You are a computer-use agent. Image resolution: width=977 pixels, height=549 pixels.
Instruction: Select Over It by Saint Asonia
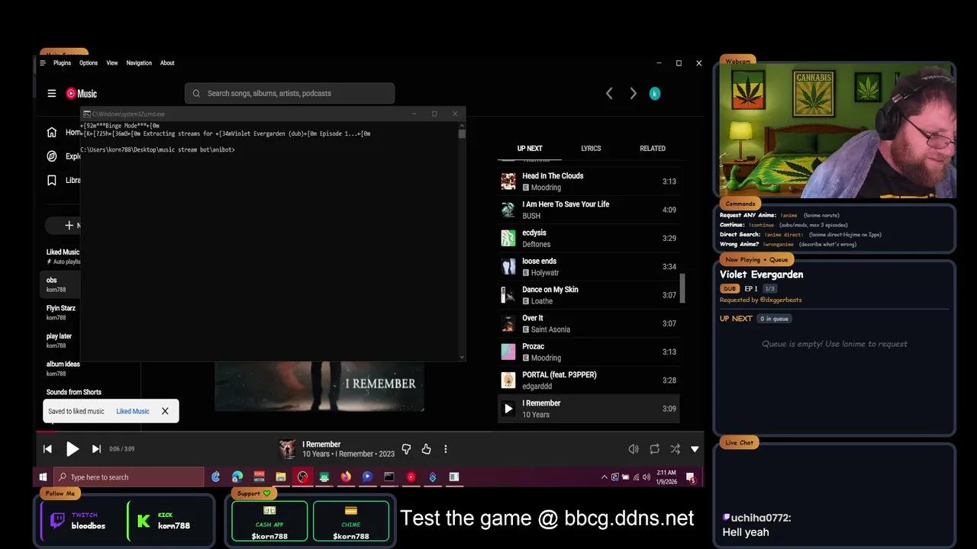point(588,323)
